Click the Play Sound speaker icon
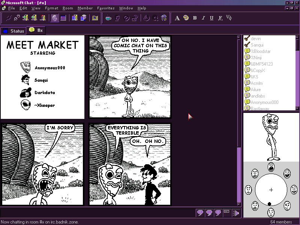 (236, 213)
